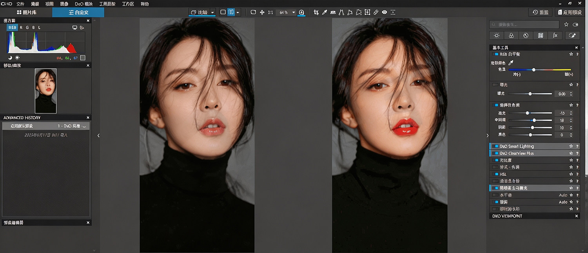Click the Apply preset button
Image resolution: width=588 pixels, height=253 pixels.
[569, 13]
